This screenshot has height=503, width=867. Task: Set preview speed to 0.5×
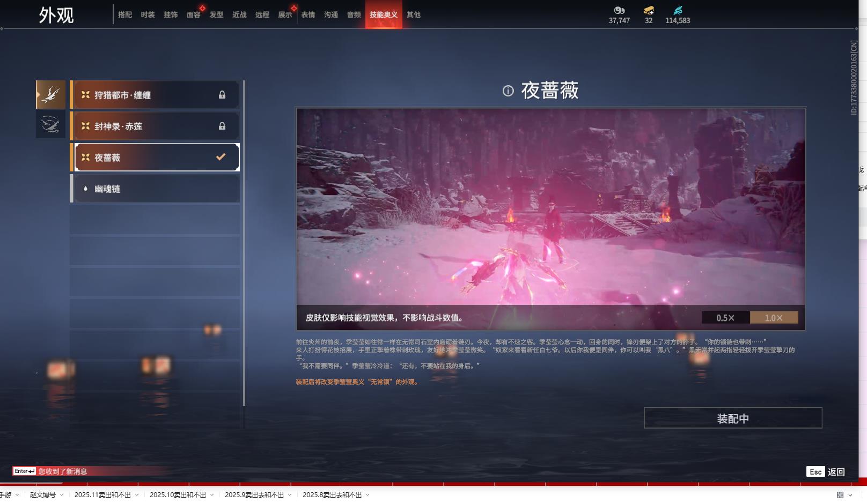tap(725, 318)
